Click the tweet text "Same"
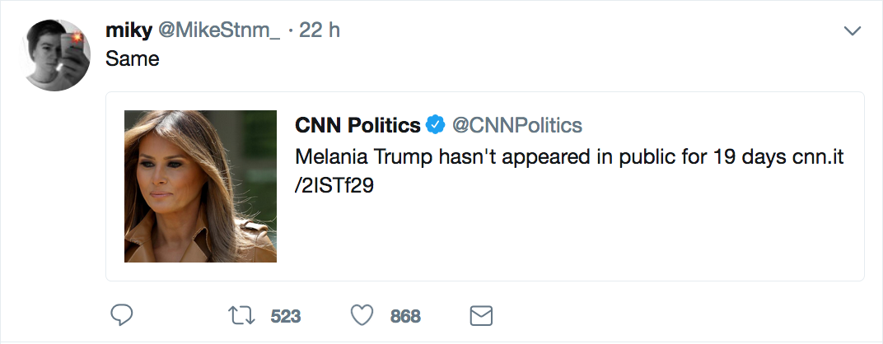This screenshot has height=344, width=883. [133, 60]
